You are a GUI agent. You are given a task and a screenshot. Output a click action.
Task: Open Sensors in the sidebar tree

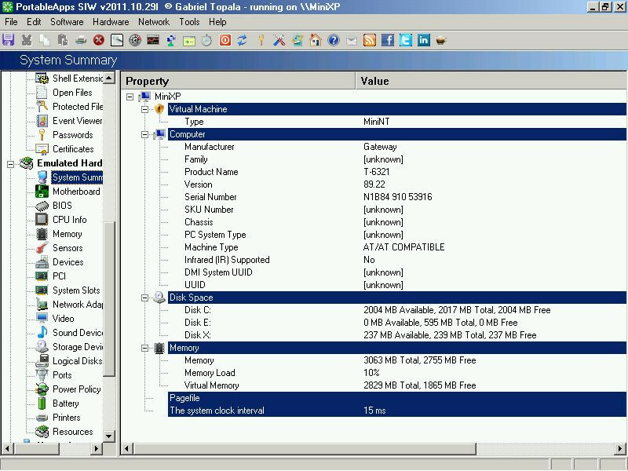click(68, 248)
